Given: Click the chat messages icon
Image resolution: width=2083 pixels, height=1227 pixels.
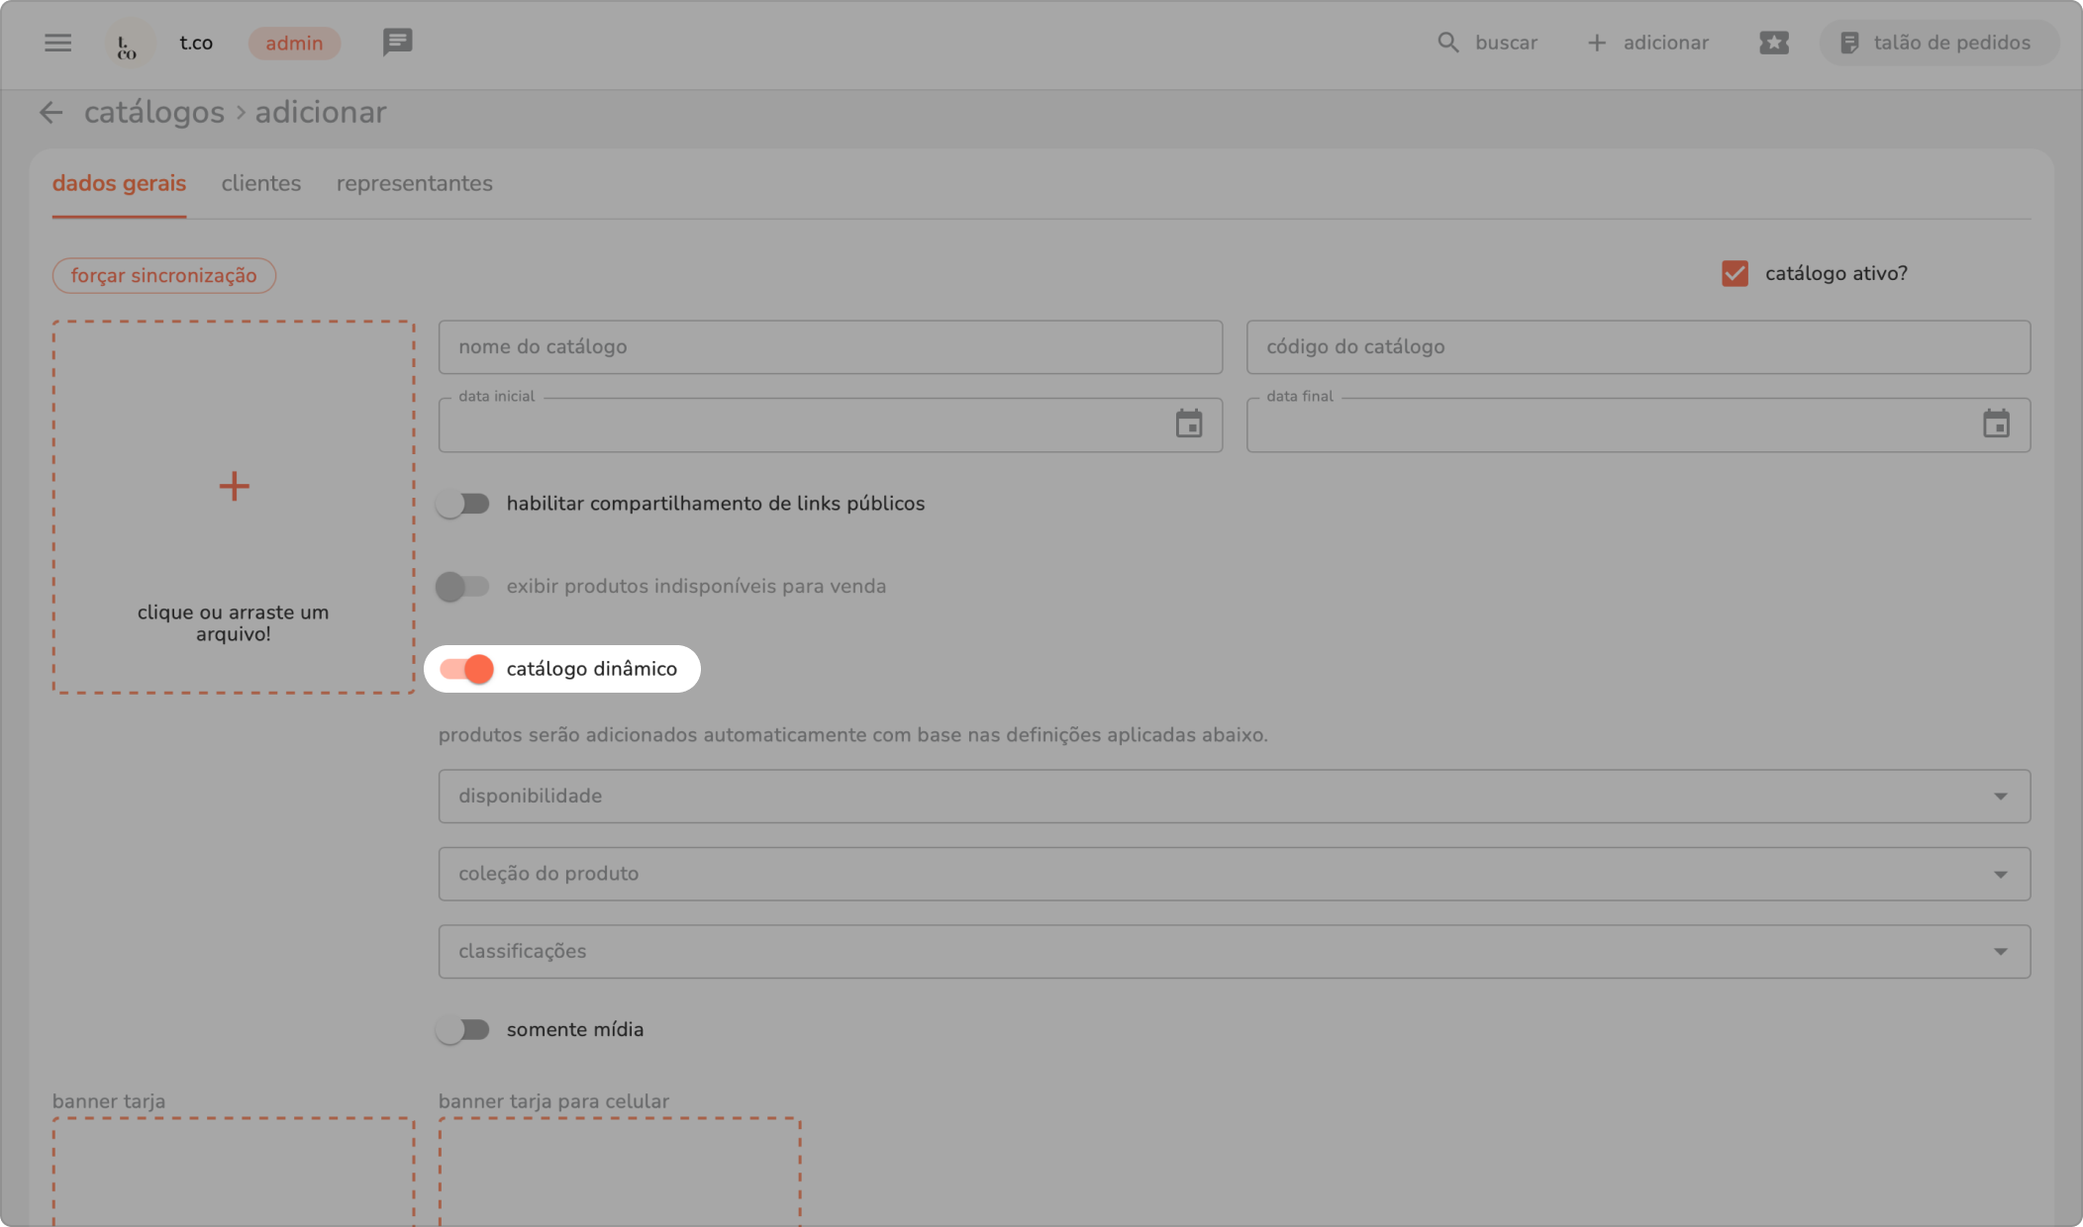Looking at the screenshot, I should (397, 43).
